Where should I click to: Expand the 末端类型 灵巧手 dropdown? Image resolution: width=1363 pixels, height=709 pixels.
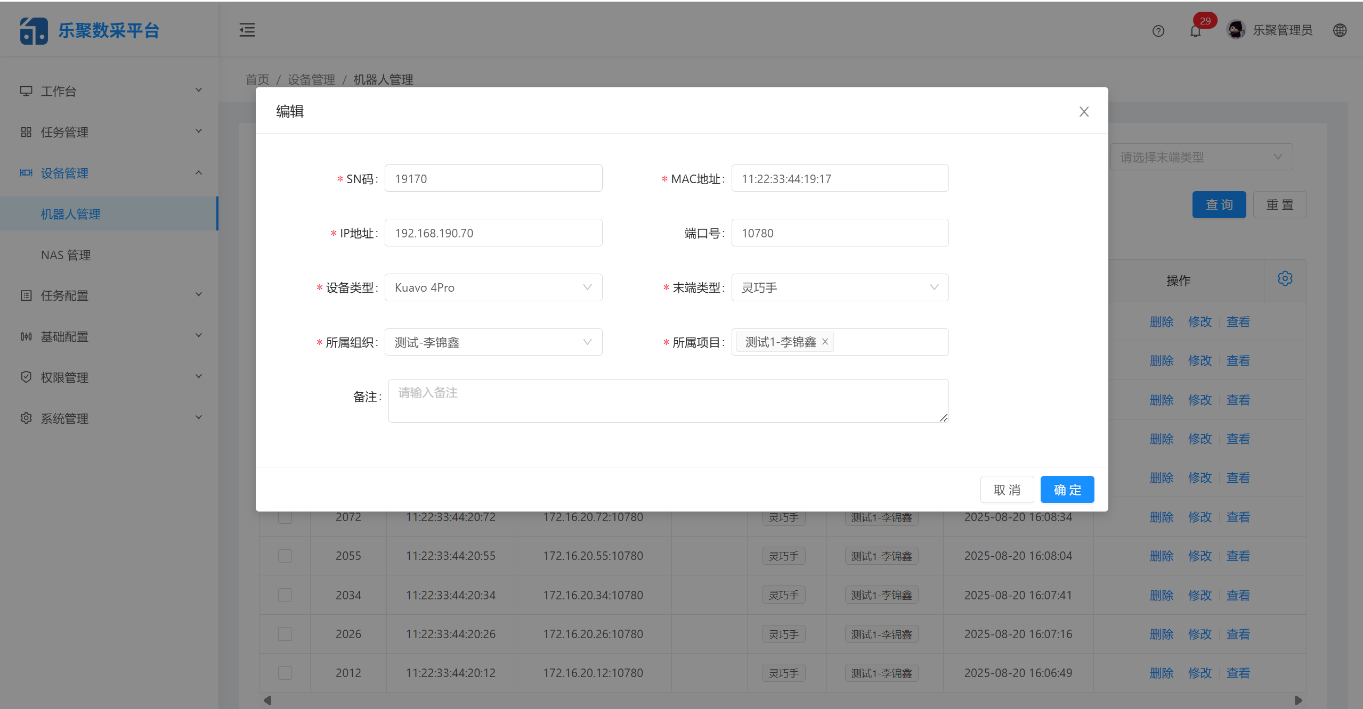click(839, 287)
